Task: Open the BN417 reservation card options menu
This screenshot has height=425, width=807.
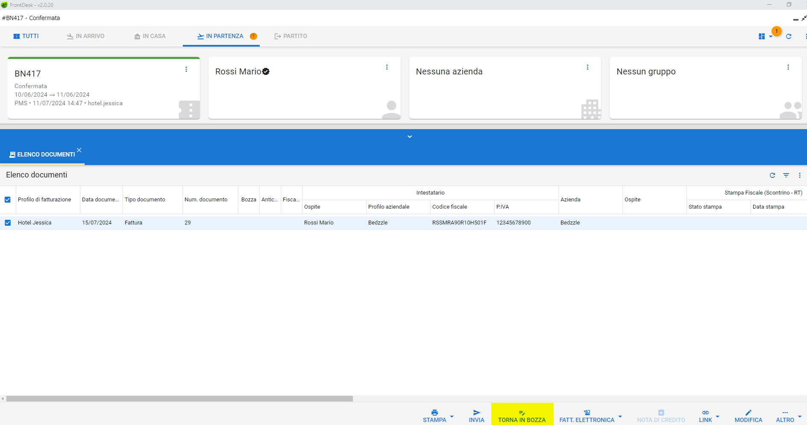Action: point(186,69)
